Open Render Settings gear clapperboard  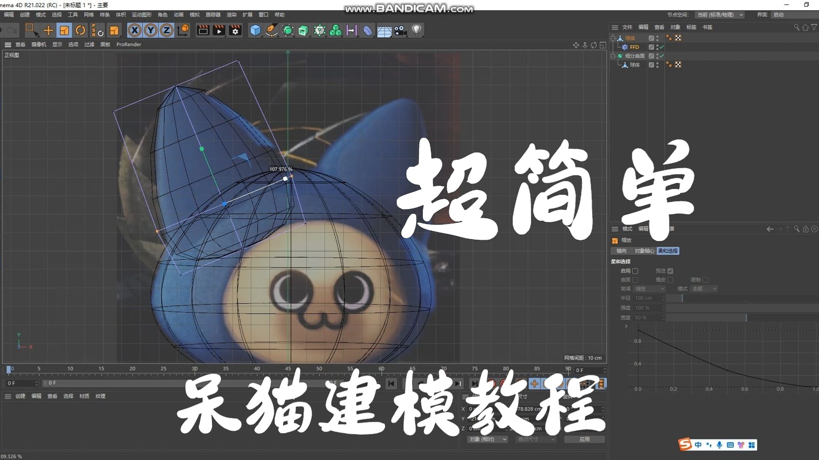(x=235, y=30)
